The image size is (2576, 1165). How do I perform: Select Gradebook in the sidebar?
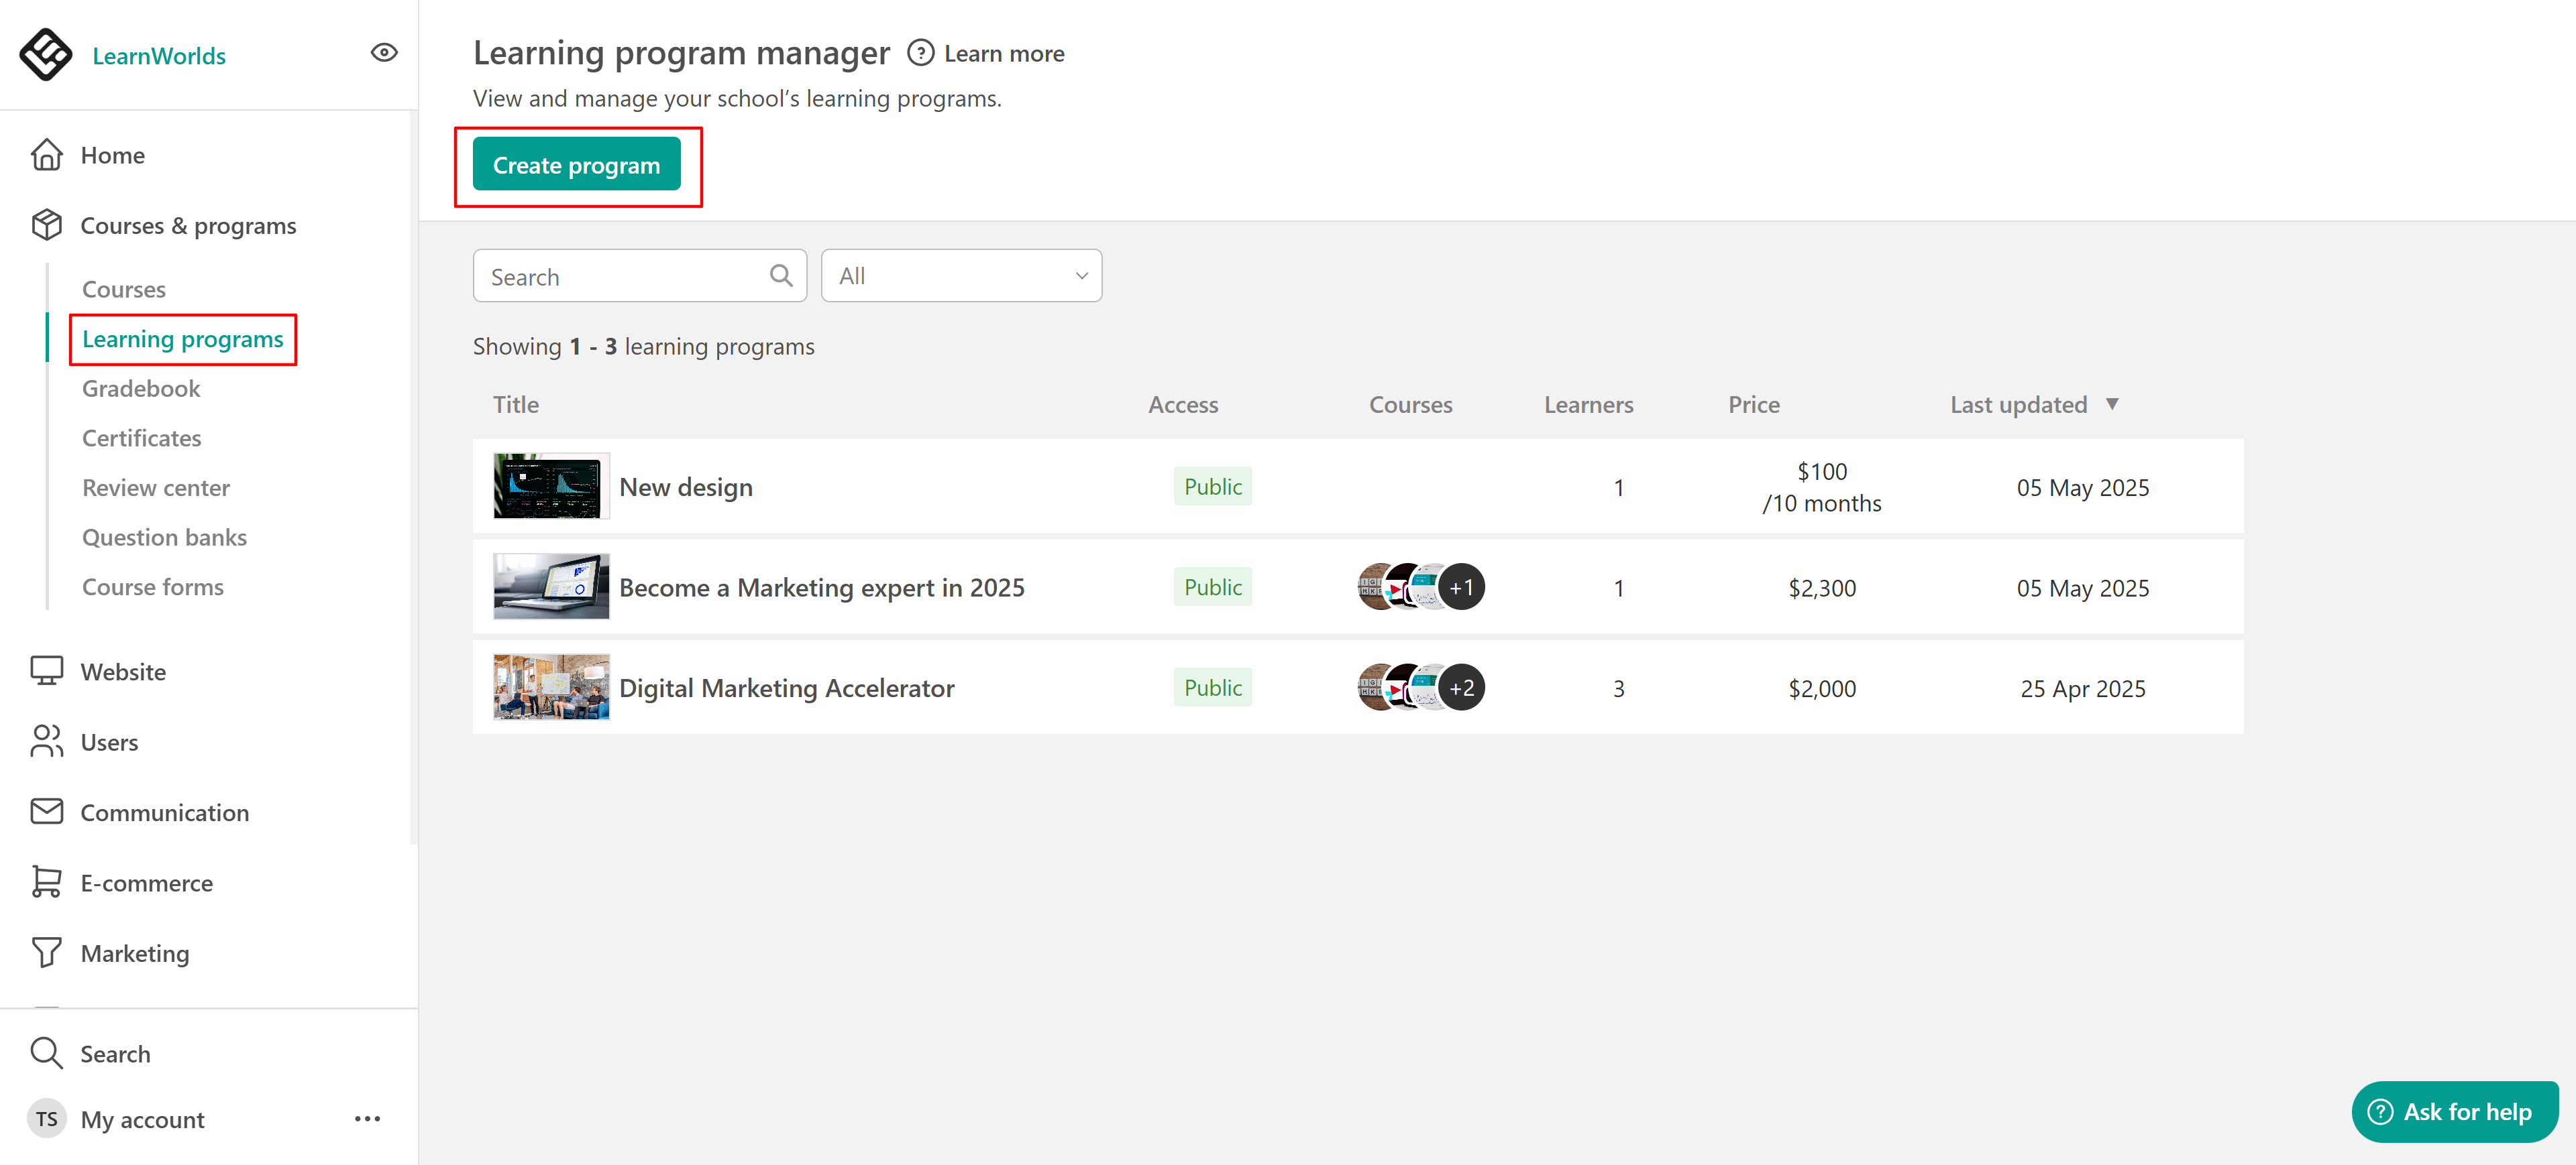(x=141, y=389)
